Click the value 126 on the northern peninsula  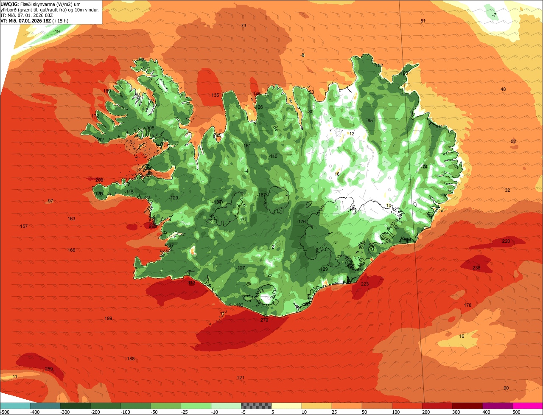259,107
